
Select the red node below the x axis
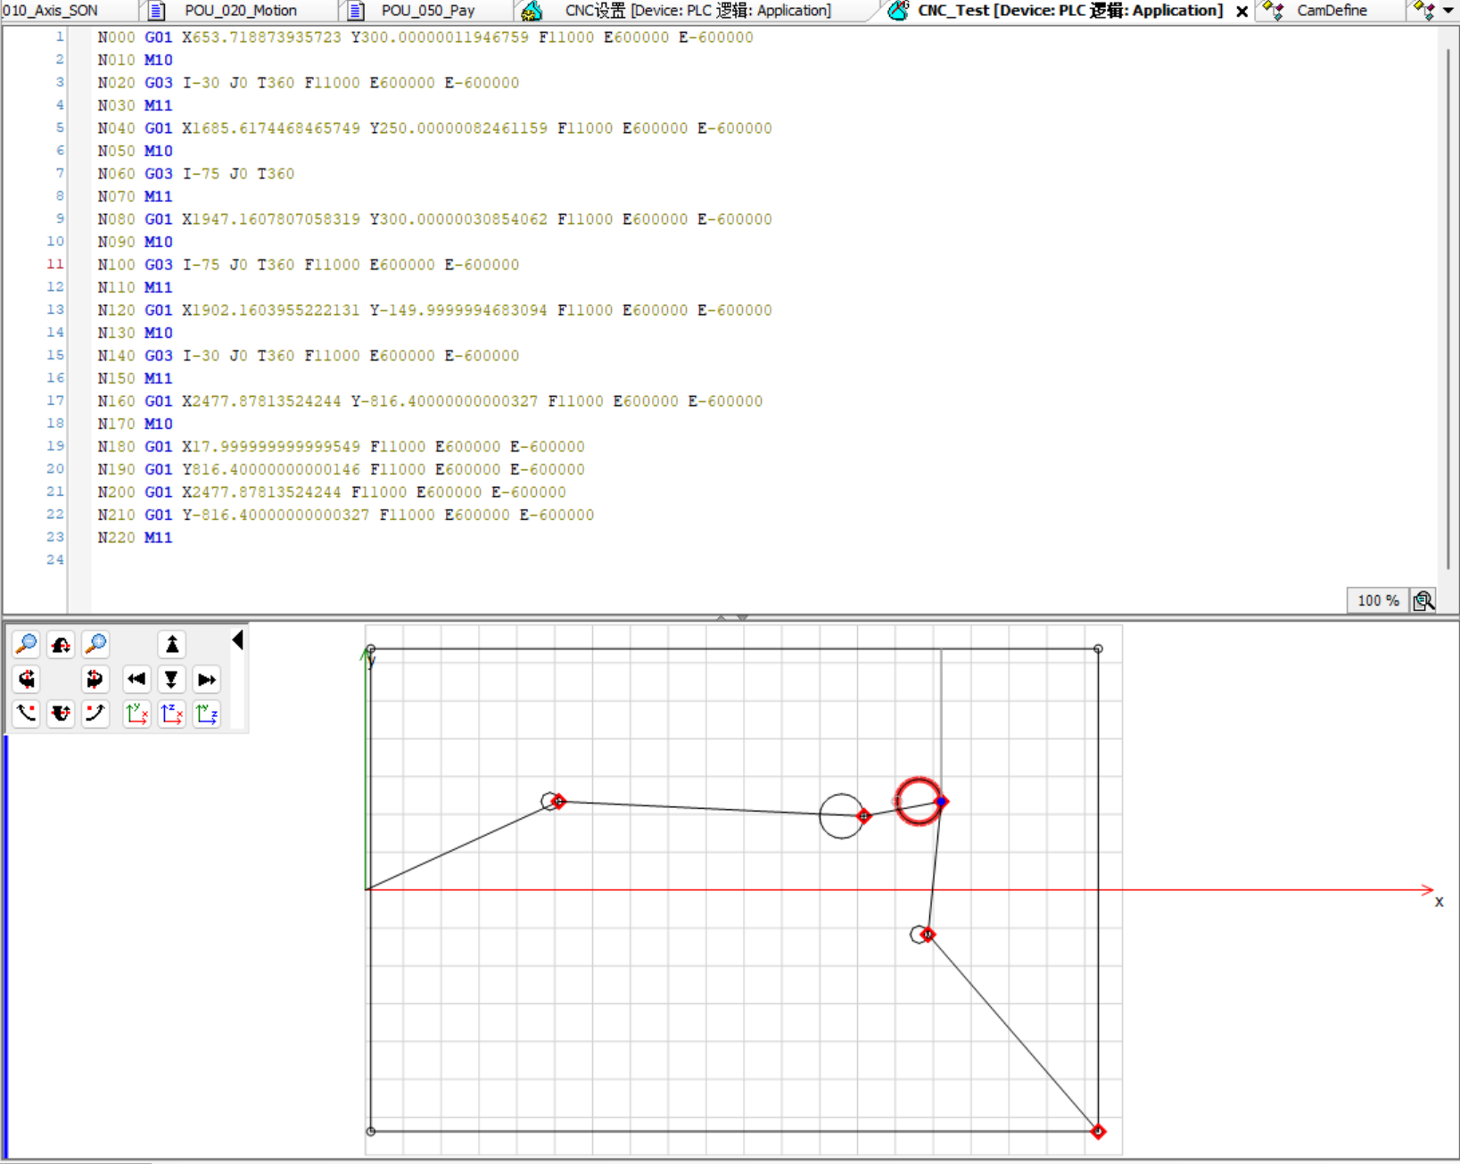(928, 935)
